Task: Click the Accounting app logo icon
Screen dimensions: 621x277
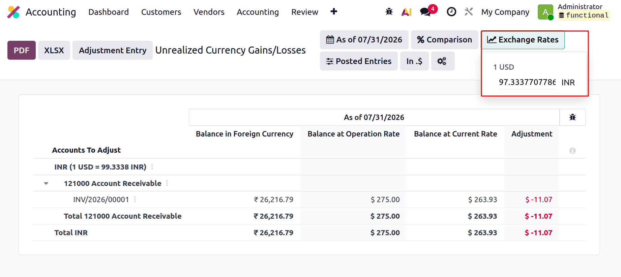Action: [x=13, y=12]
